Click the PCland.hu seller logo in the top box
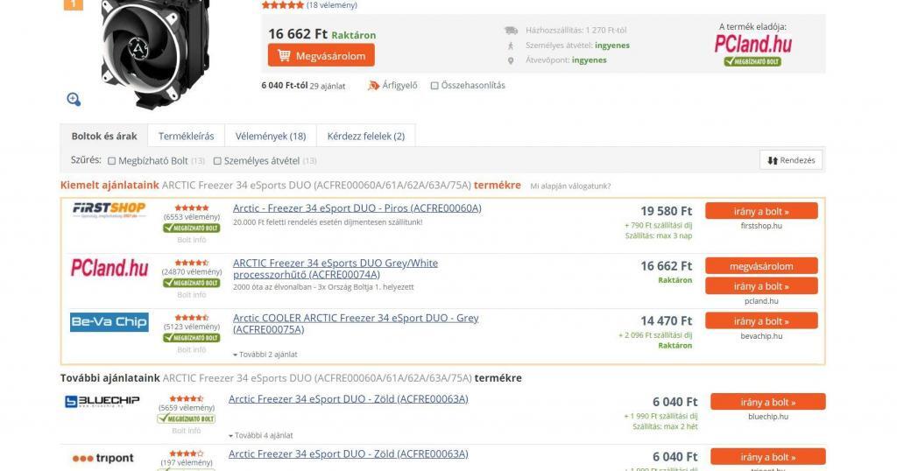The image size is (897, 471). [752, 45]
